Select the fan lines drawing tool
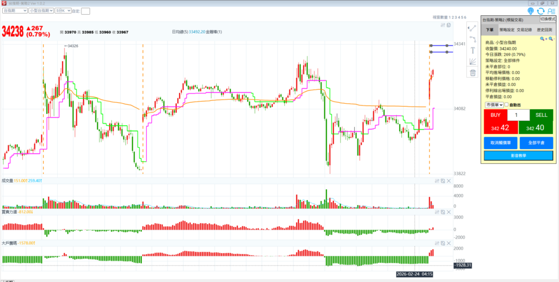Screen dimensions: 559x282 [473, 62]
